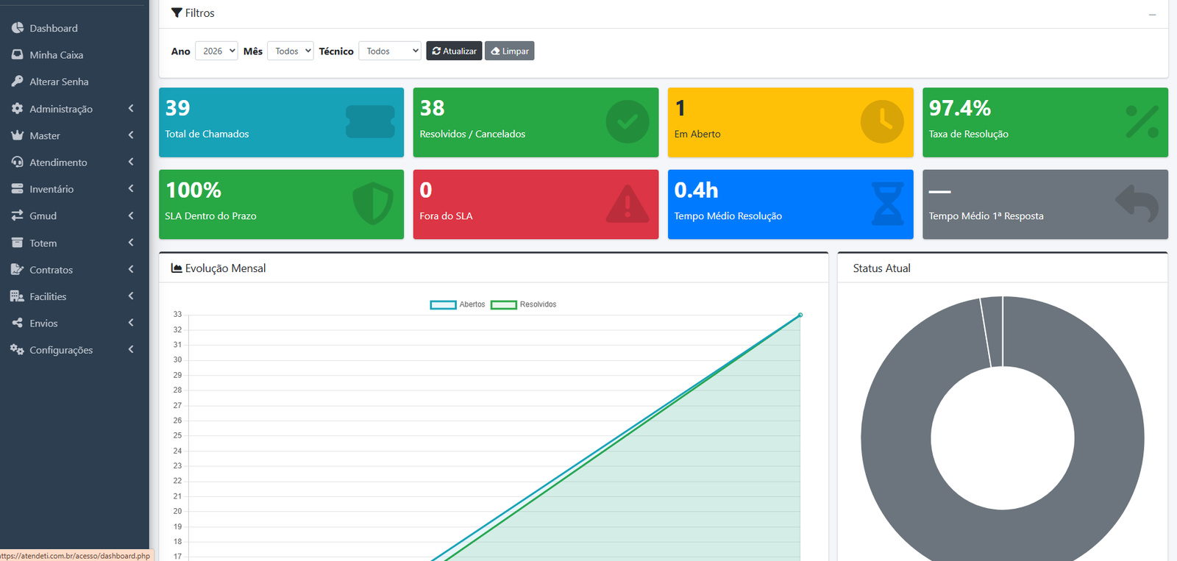Screen dimensions: 1177x561
Task: Open the Em Aberto card
Action: (790, 122)
